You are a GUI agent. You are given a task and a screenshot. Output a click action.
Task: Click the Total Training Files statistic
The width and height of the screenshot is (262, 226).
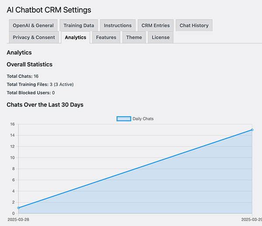[40, 84]
